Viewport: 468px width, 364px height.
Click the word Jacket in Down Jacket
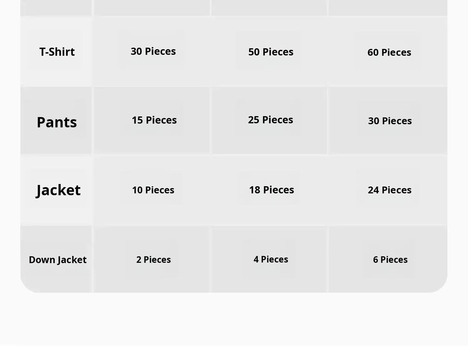point(72,260)
